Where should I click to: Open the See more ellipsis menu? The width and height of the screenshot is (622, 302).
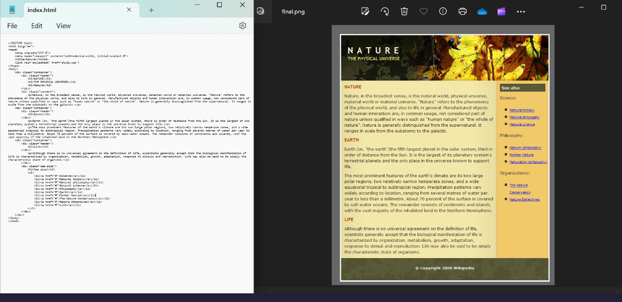coord(521,11)
